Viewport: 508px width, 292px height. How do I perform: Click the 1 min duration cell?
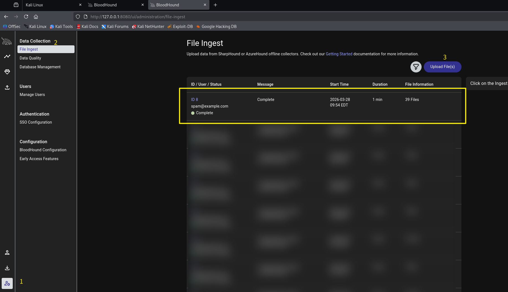click(x=377, y=100)
